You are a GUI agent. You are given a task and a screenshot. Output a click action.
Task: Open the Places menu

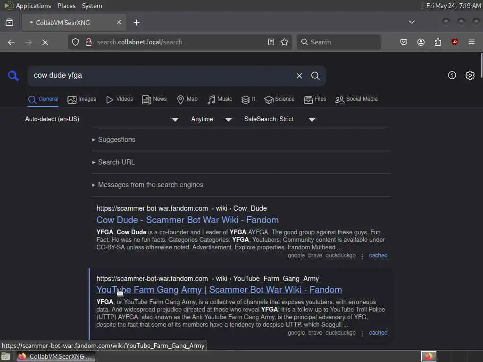tap(66, 6)
